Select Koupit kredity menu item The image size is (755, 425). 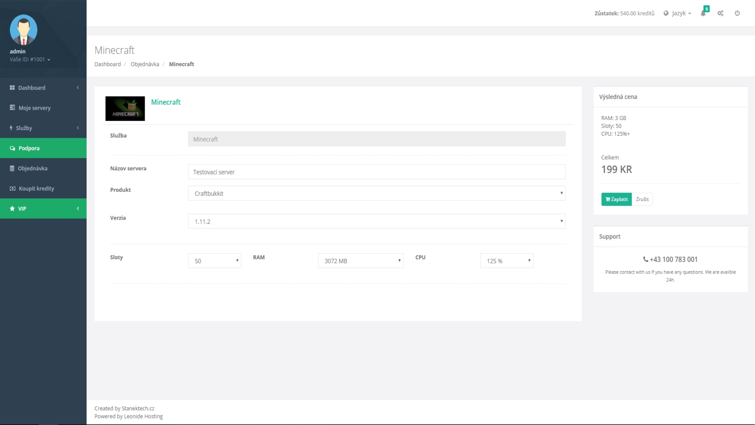tap(36, 188)
